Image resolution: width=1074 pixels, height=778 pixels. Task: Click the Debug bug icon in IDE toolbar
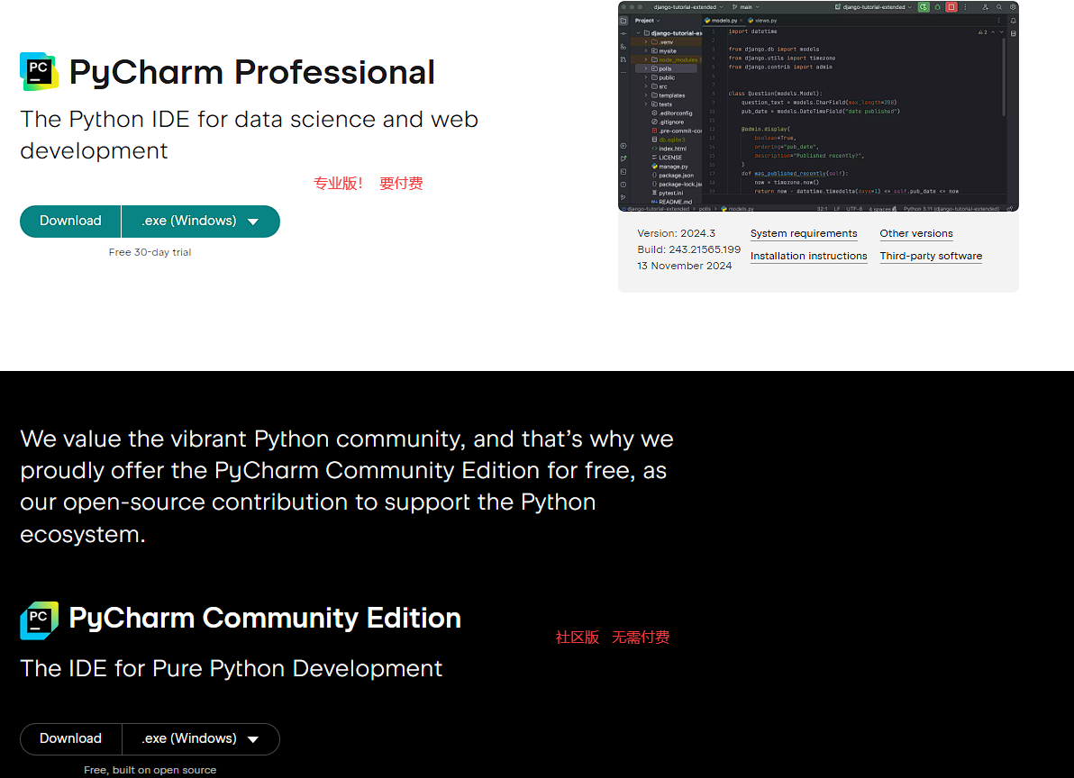pos(937,7)
